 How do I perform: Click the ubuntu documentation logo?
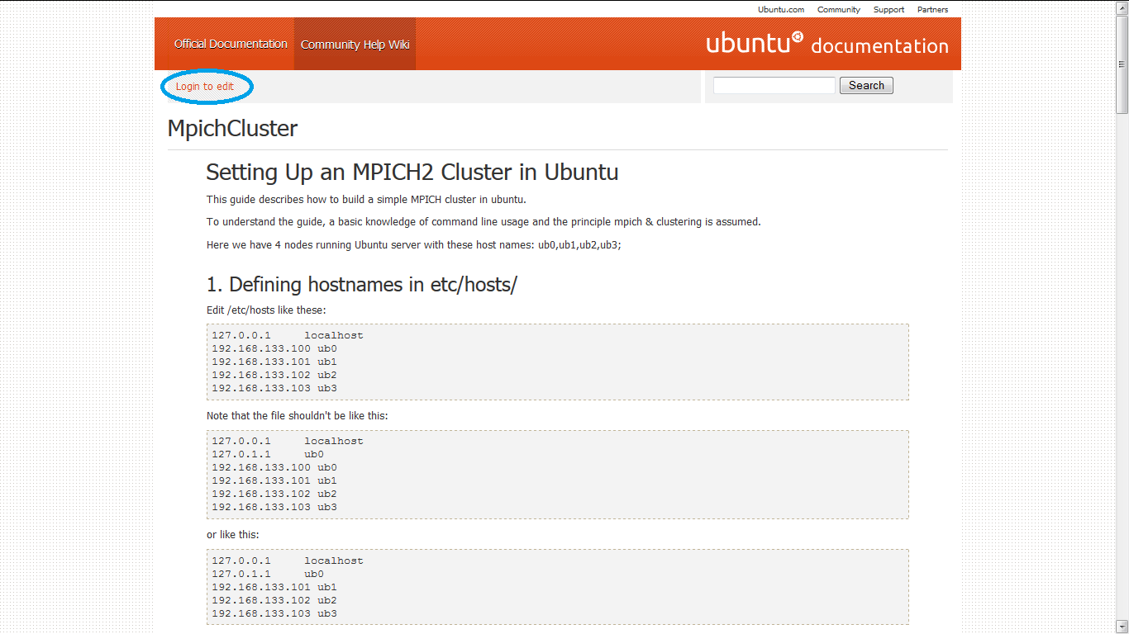tap(827, 44)
